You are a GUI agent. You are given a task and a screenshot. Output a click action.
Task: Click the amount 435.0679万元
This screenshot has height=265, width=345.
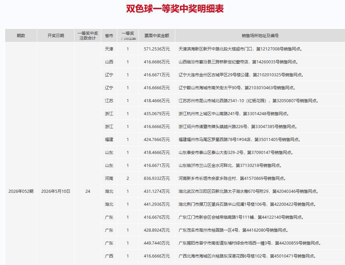[x=157, y=114]
